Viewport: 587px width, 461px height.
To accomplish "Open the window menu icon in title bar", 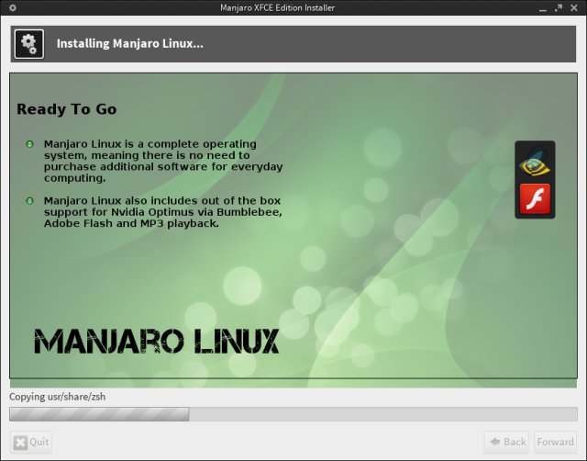I will coord(10,8).
